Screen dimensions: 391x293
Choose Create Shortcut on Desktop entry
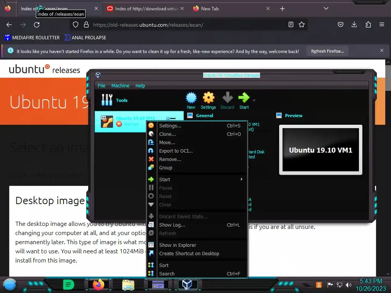pyautogui.click(x=197, y=254)
